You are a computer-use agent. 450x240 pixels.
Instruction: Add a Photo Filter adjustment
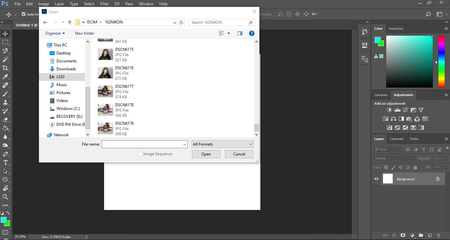(409, 119)
